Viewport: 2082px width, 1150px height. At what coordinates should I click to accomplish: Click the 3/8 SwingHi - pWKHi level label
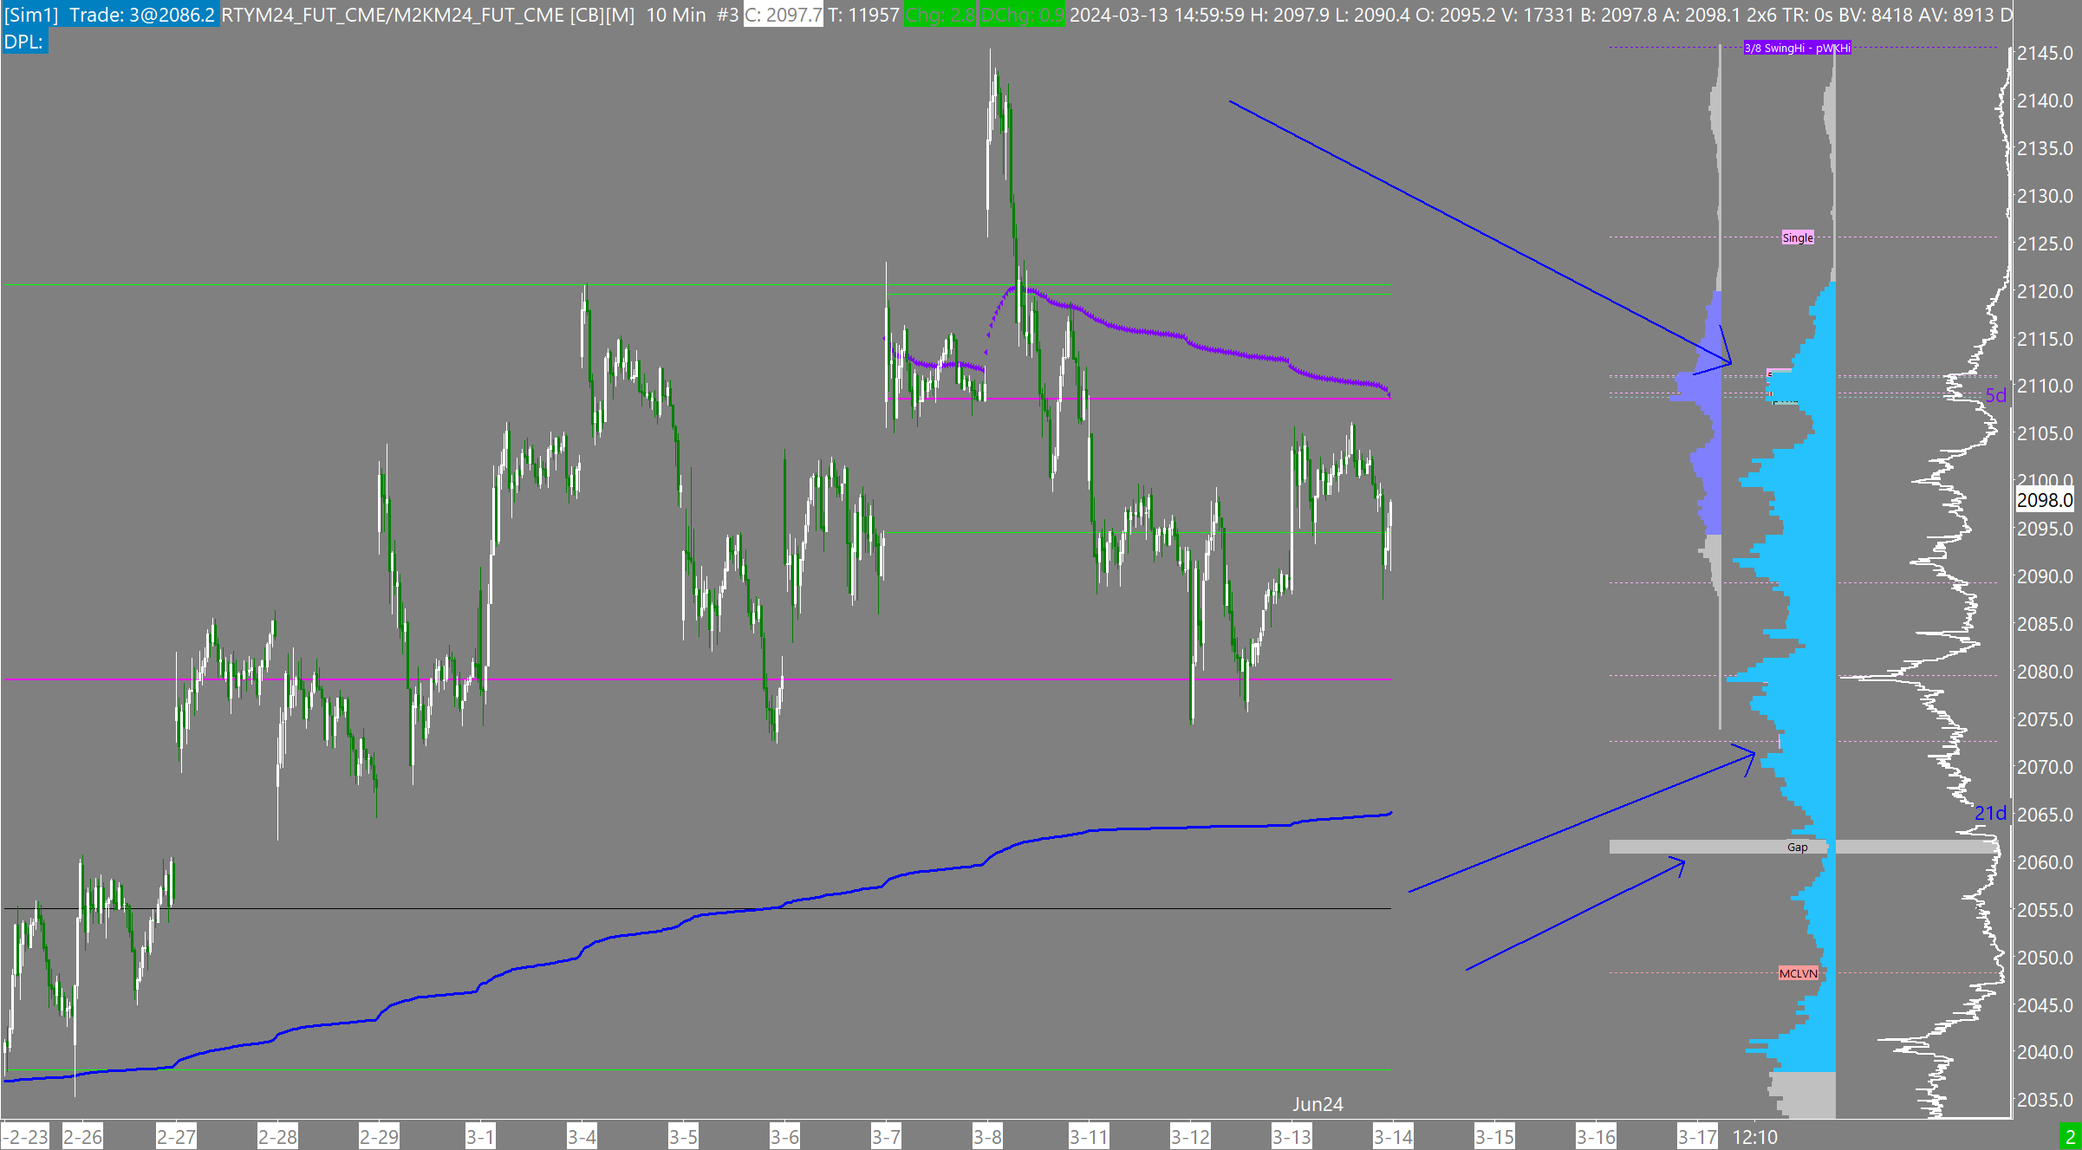(1797, 49)
